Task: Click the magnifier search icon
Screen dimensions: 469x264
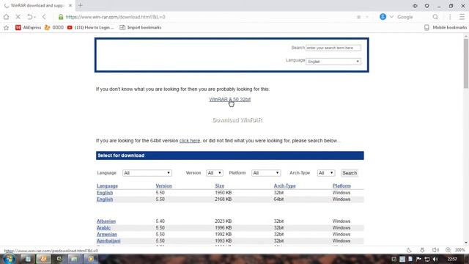Action: click(x=435, y=17)
